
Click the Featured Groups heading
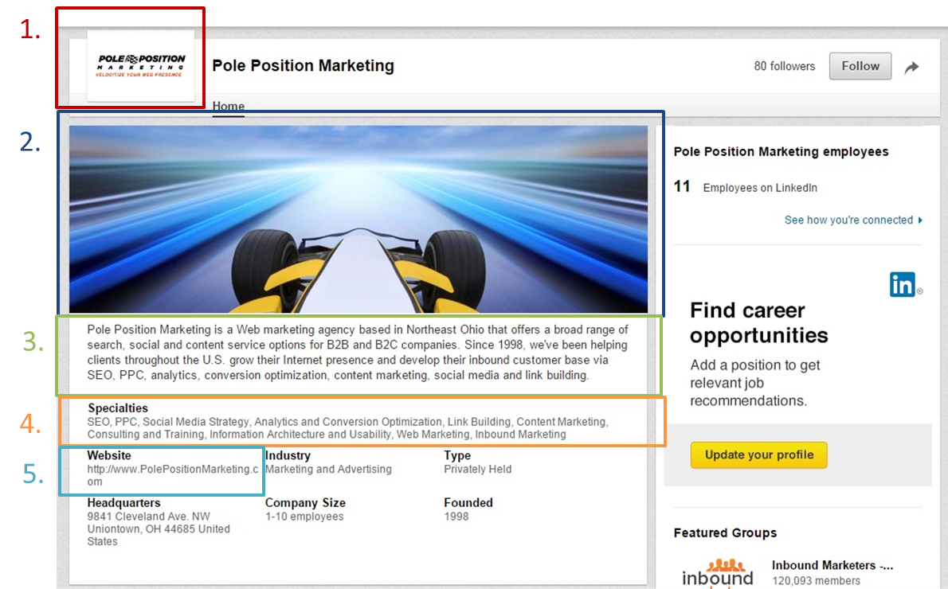pos(725,532)
